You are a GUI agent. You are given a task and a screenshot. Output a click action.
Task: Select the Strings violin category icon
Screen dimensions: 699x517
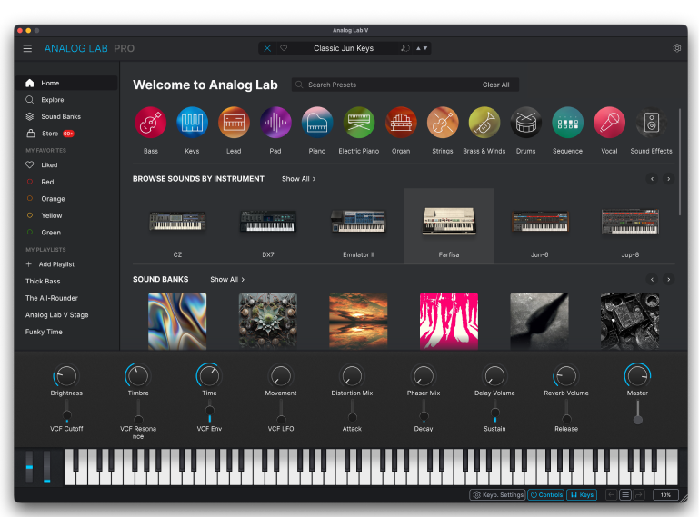click(x=443, y=123)
